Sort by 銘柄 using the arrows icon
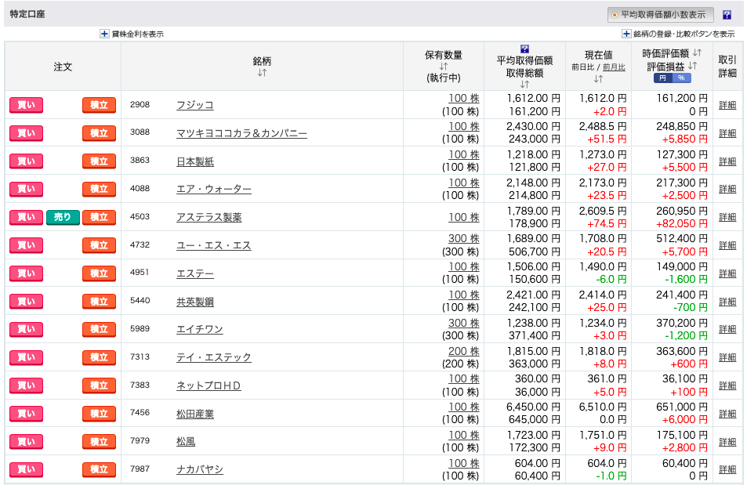Viewport: 747px width, 485px height. tap(262, 73)
